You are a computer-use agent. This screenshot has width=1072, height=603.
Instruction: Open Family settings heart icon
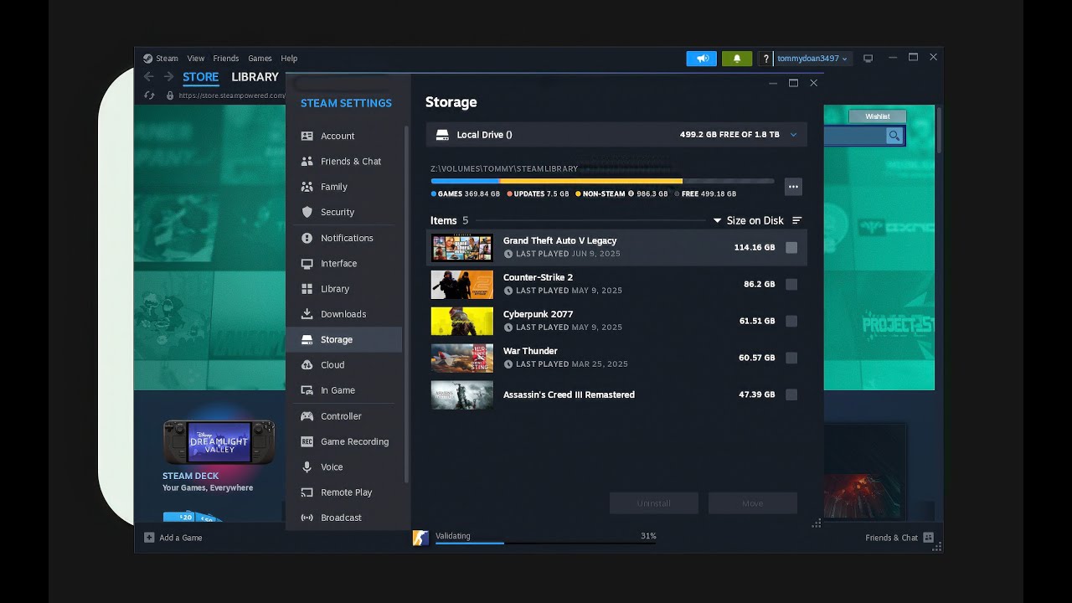(x=307, y=187)
